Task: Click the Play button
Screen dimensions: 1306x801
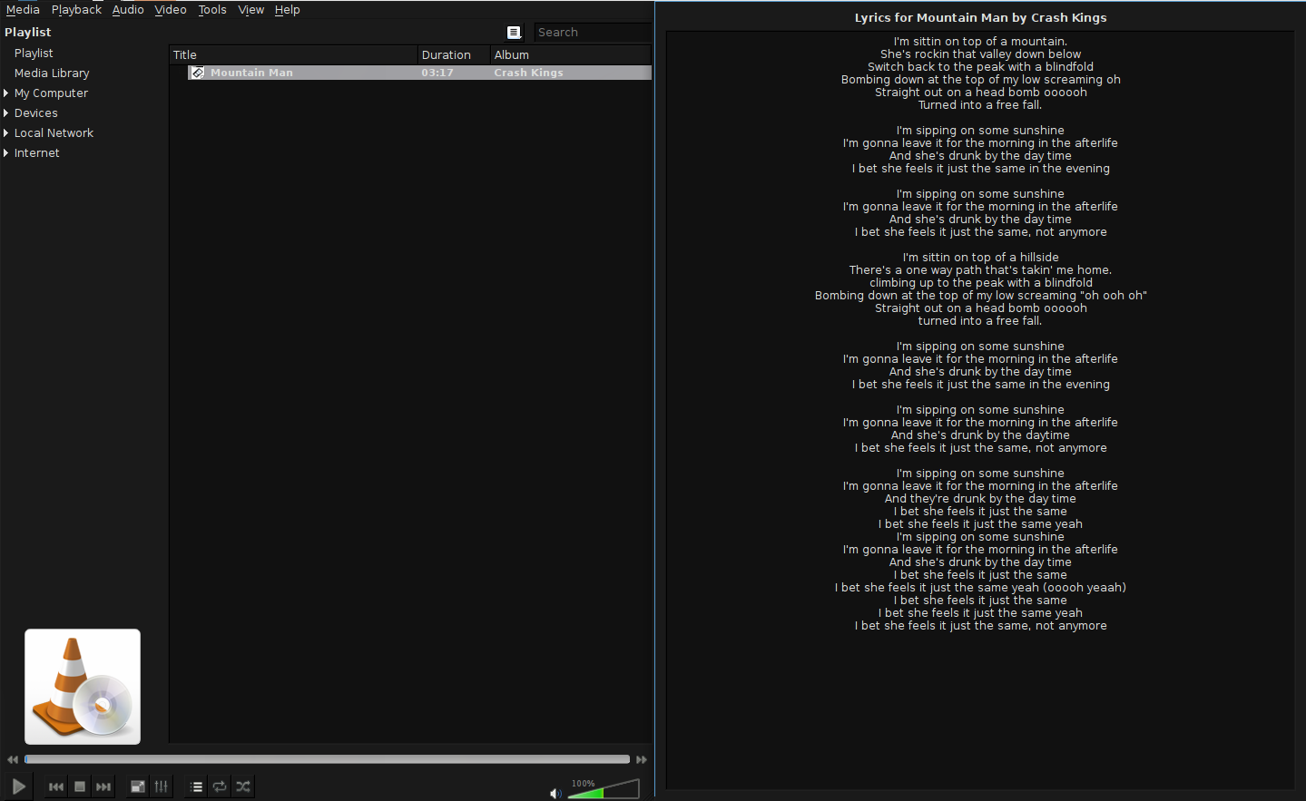Action: click(x=18, y=786)
